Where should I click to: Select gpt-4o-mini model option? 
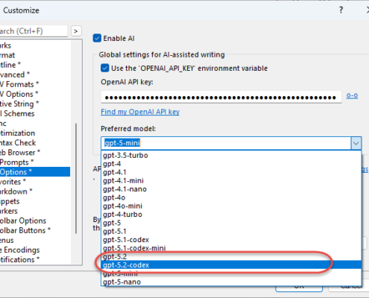(231, 206)
